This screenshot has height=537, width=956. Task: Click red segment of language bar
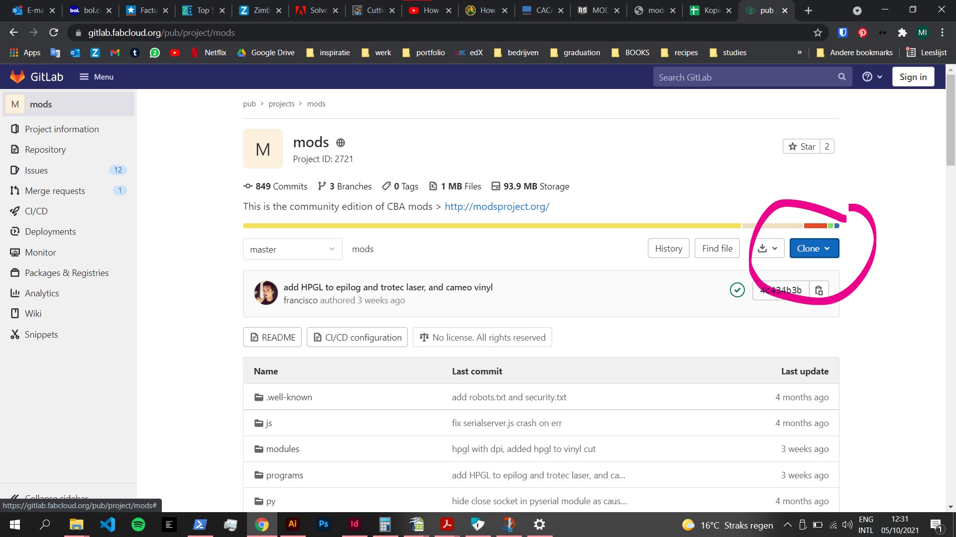[815, 226]
